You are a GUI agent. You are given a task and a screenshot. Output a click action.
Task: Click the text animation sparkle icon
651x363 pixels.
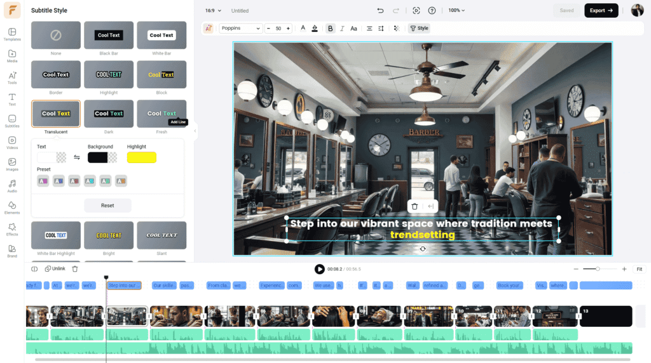pyautogui.click(x=397, y=28)
